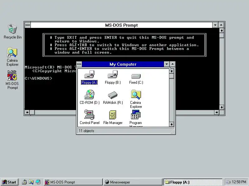Minimize the MS-DOS Prompt window

coord(215,25)
